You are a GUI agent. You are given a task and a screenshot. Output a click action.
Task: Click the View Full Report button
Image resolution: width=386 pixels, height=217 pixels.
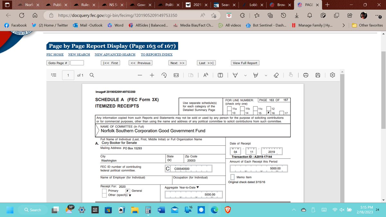coord(245,63)
